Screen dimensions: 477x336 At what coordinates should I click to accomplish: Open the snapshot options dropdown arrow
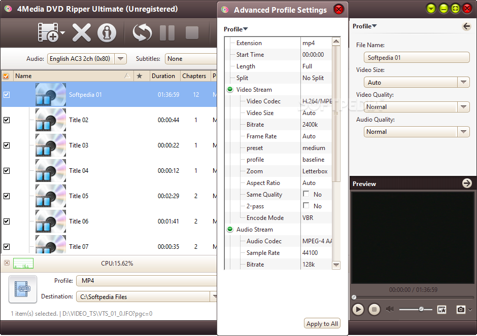(x=470, y=310)
